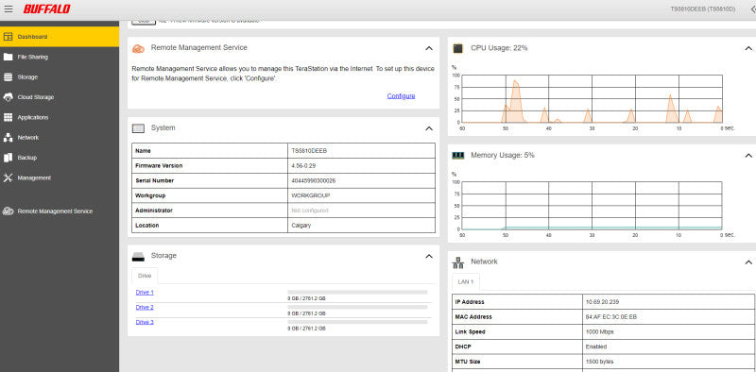Collapse the Memory Usage panel
The width and height of the screenshot is (756, 372).
(748, 155)
